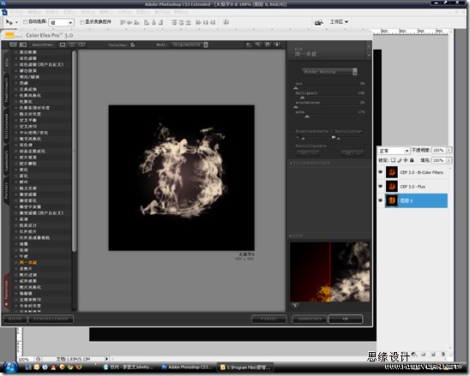Click the EINSTELLUNGEN button
The width and height of the screenshot is (470, 376).
coord(51,319)
